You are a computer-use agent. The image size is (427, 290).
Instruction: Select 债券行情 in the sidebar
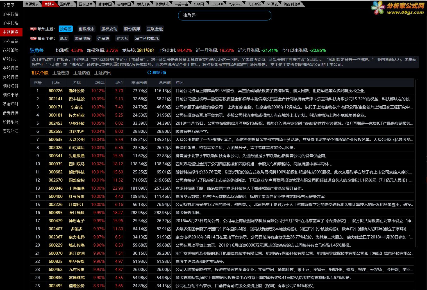point(11,113)
